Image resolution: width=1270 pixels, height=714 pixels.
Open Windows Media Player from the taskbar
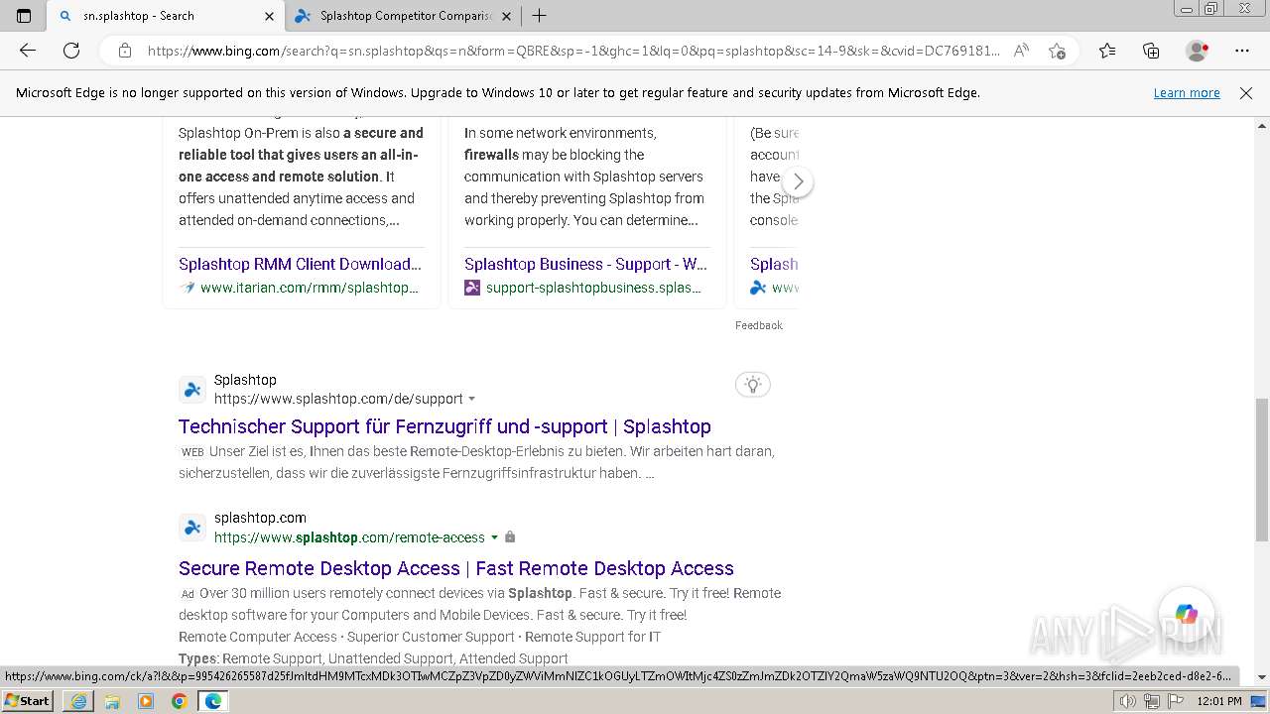(x=146, y=701)
